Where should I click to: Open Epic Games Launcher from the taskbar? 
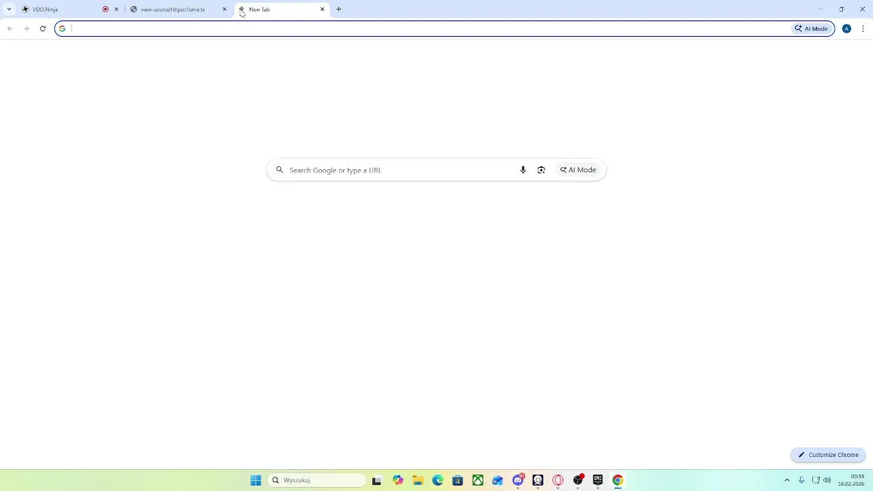pyautogui.click(x=598, y=480)
